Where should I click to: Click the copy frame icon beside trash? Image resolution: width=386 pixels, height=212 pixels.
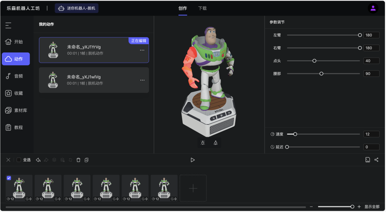(86, 160)
